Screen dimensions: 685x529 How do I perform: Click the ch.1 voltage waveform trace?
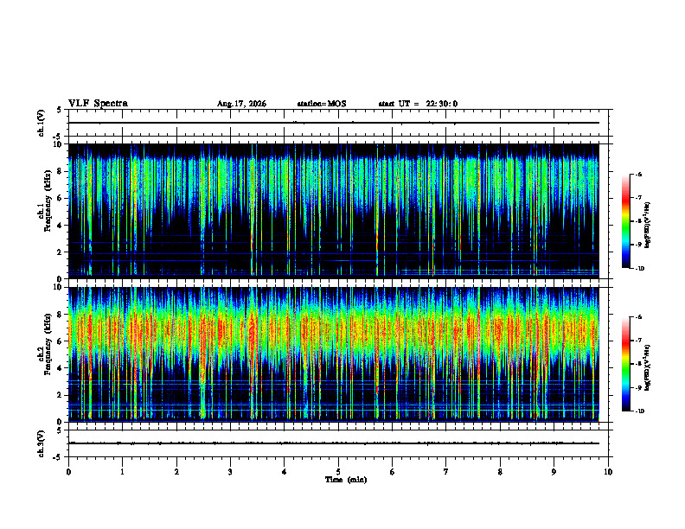pyautogui.click(x=333, y=123)
